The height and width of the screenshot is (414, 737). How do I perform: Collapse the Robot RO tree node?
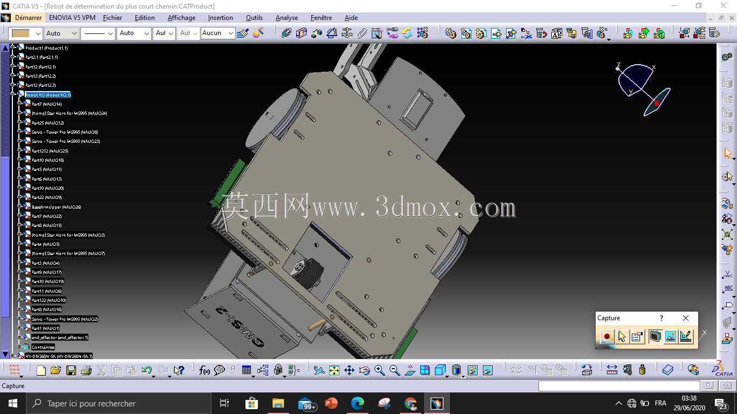tap(13, 94)
